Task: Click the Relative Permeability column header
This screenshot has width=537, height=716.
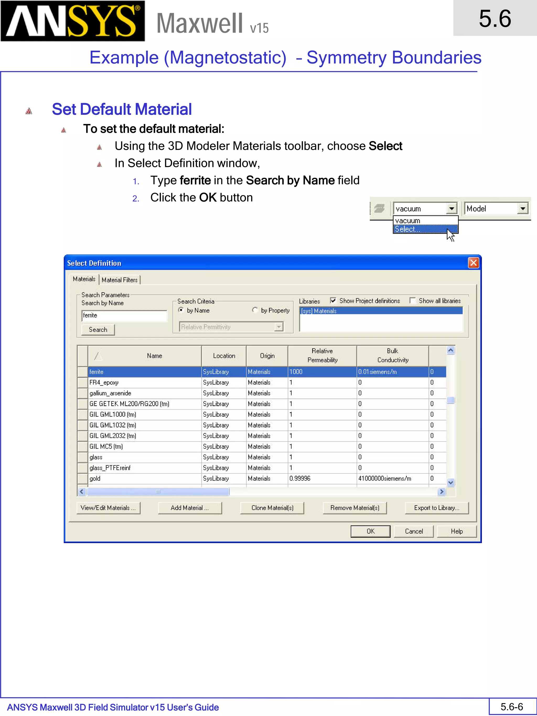Action: [x=323, y=356]
